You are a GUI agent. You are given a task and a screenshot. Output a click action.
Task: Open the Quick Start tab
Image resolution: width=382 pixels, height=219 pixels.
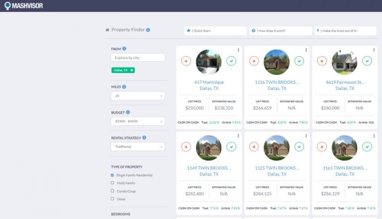[215, 31]
